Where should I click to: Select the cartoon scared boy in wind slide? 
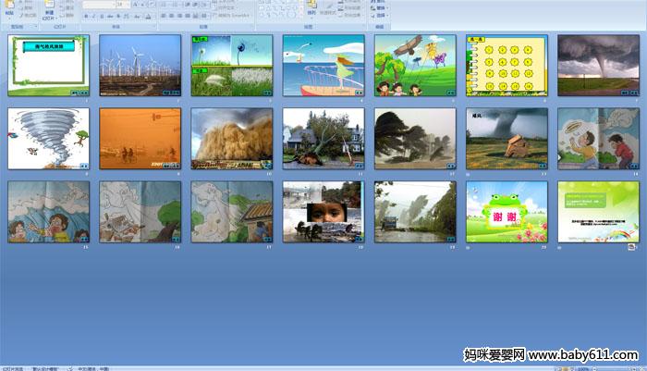click(x=48, y=212)
